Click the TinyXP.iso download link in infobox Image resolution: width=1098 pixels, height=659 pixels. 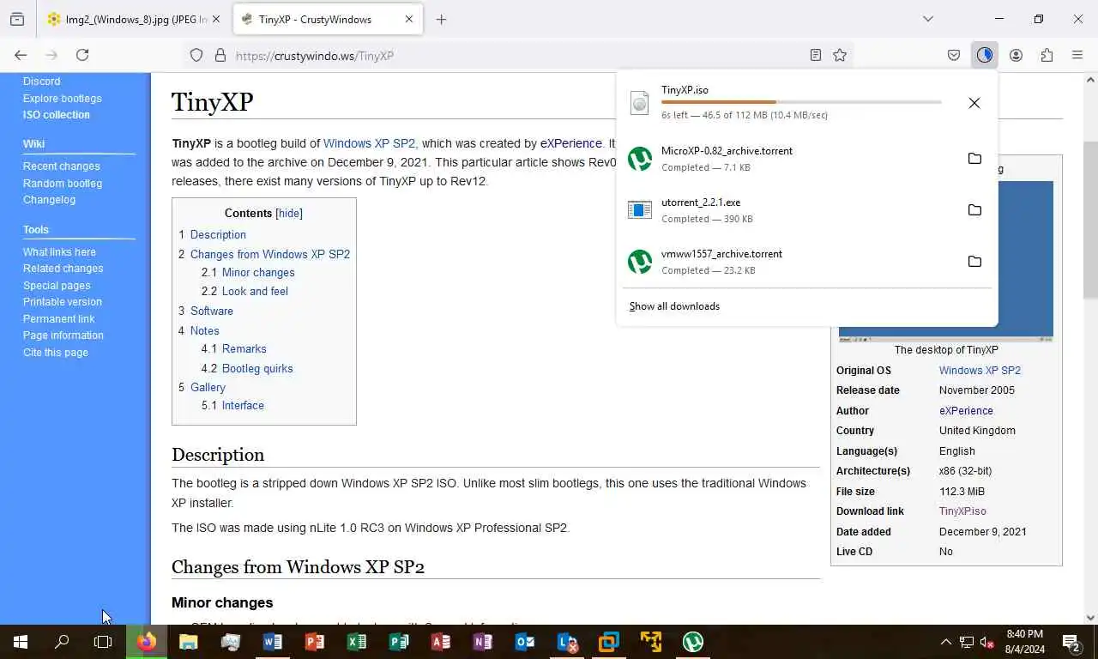(962, 511)
